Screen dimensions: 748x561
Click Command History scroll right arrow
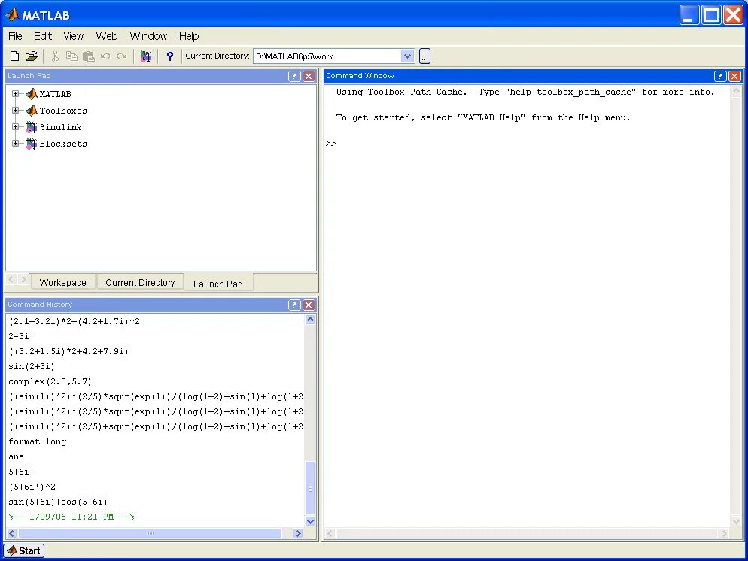298,533
